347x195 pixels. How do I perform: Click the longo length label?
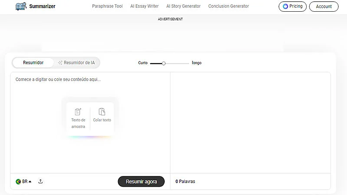196,63
